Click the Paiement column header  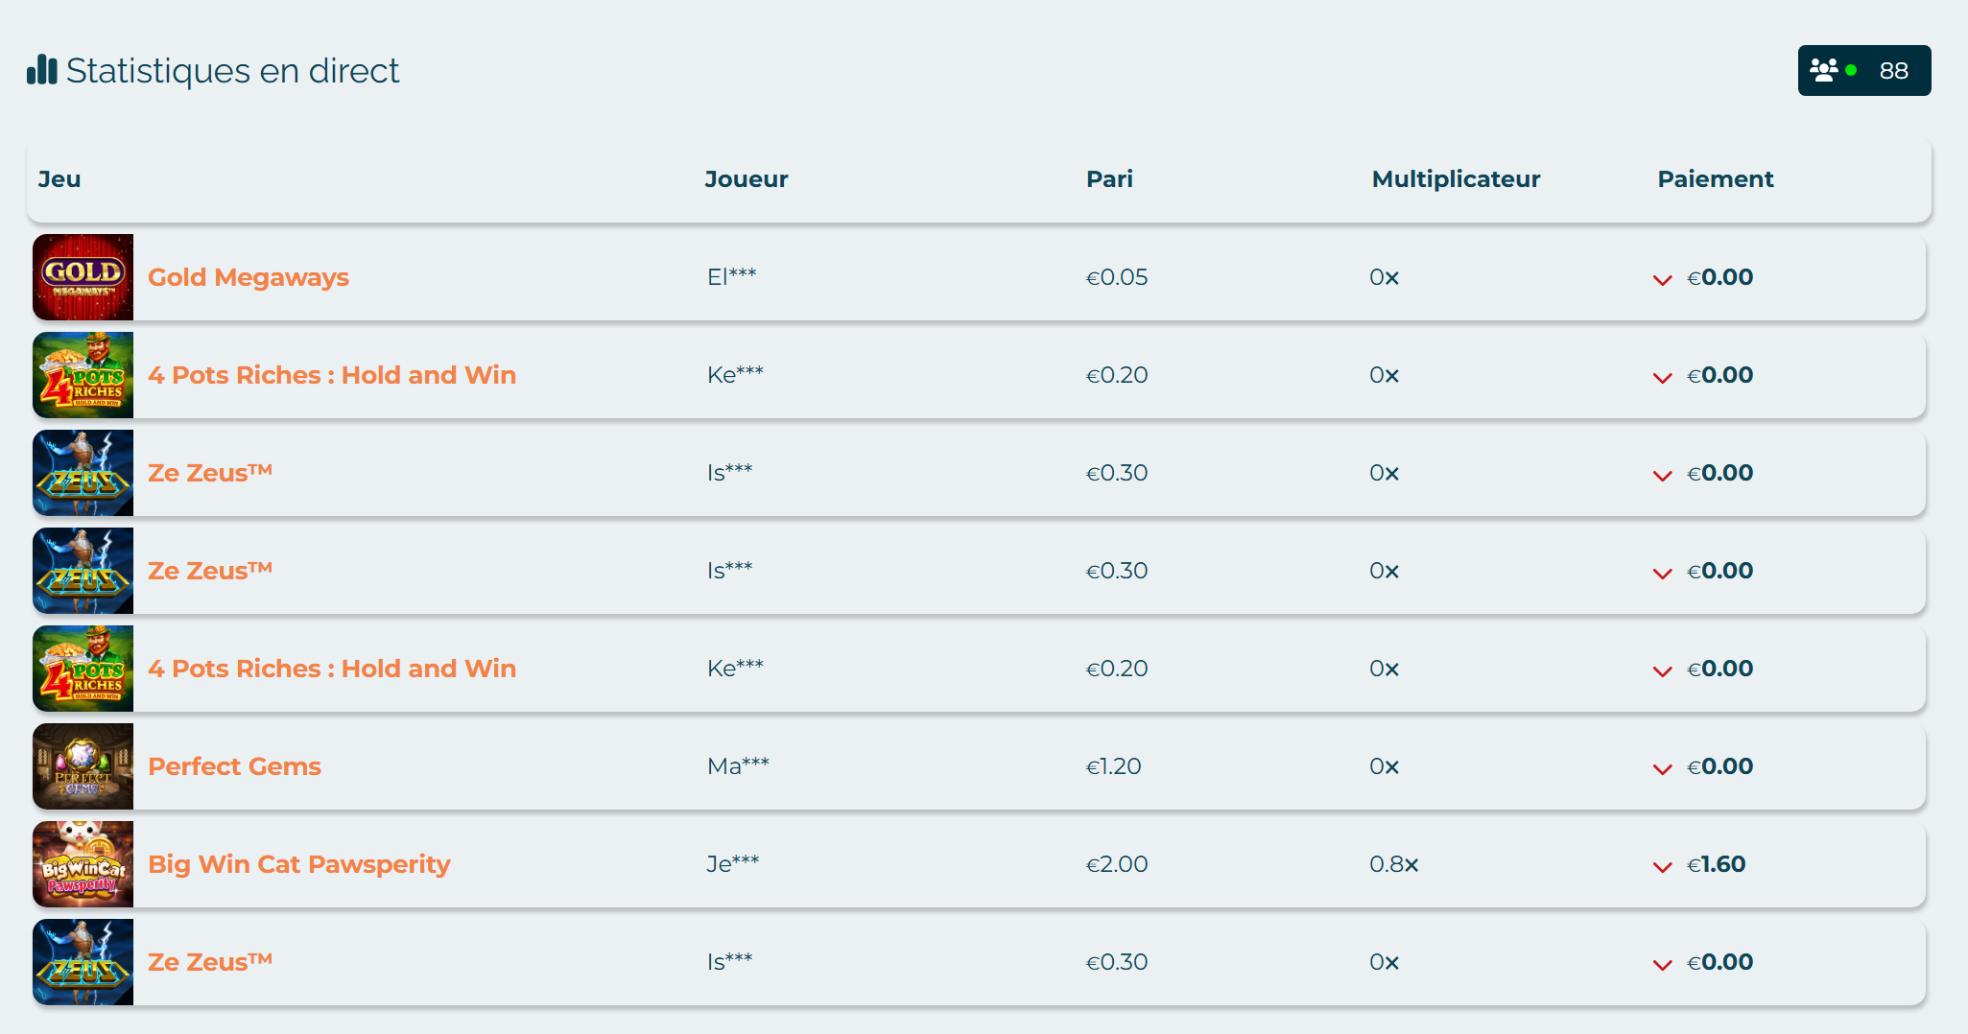tap(1716, 179)
